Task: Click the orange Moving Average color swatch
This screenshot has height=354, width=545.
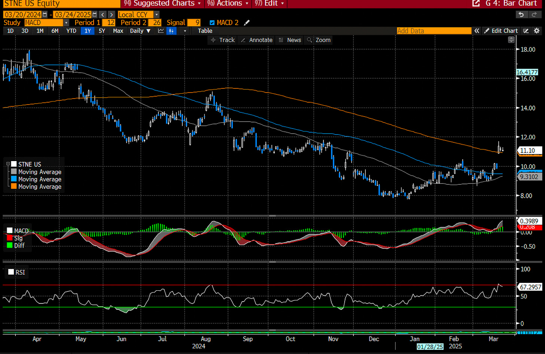Action: pyautogui.click(x=14, y=186)
